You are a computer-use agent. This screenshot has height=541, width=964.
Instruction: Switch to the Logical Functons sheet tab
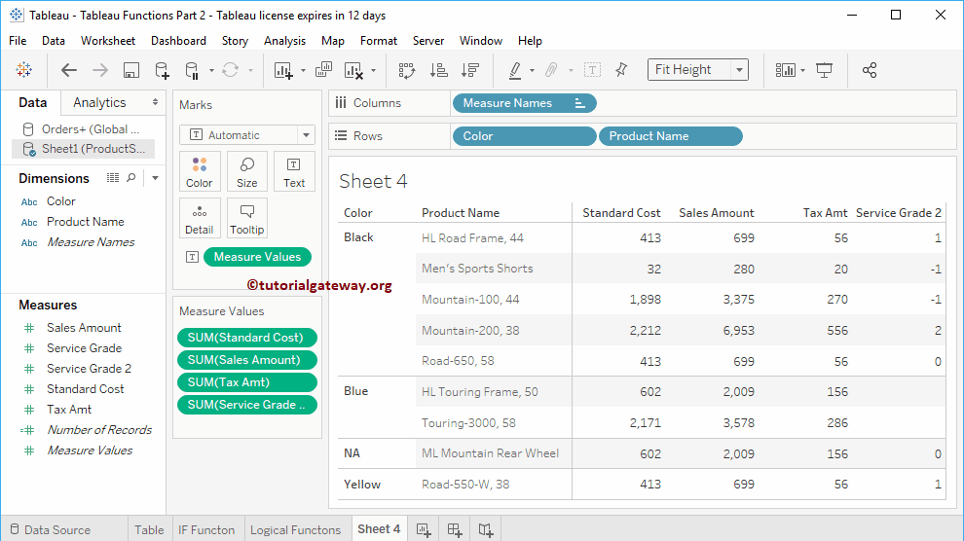pyautogui.click(x=295, y=530)
